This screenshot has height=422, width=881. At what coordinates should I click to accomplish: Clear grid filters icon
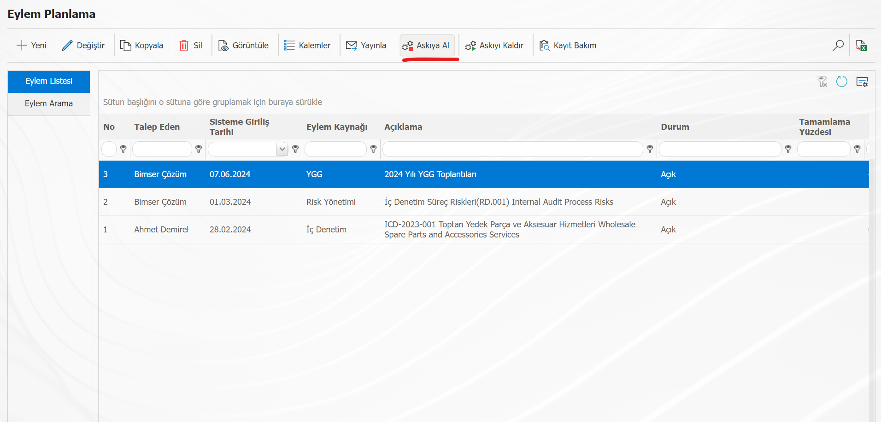pos(822,81)
